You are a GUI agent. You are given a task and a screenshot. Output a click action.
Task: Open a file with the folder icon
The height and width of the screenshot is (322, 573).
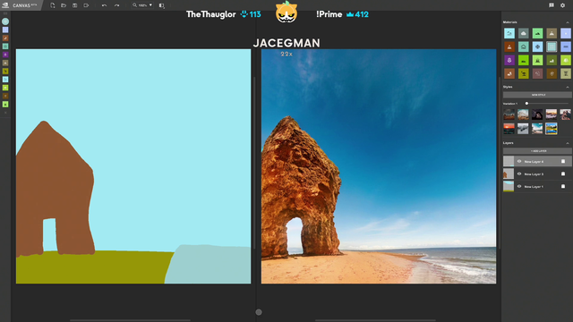coord(64,5)
